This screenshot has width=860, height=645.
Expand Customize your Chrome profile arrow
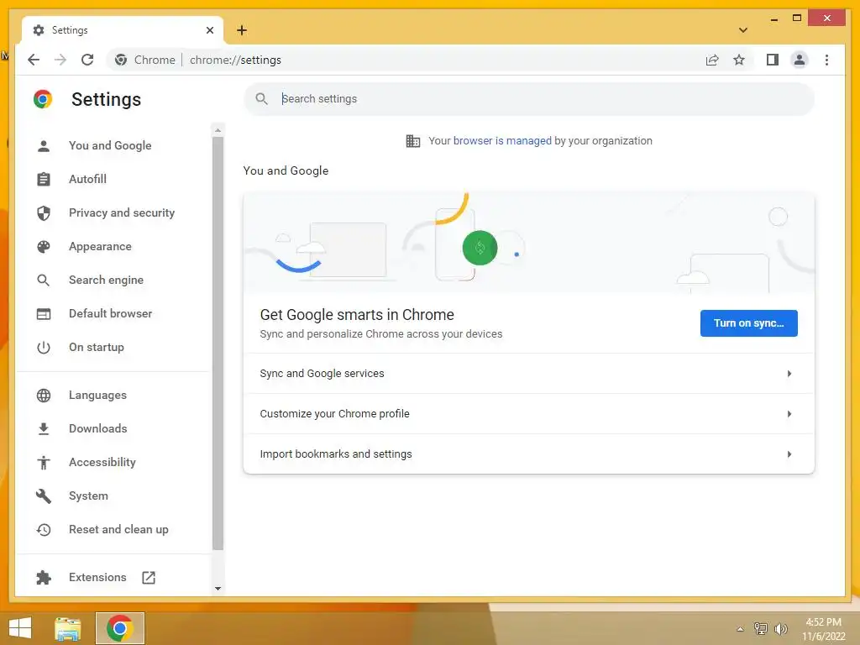pyautogui.click(x=789, y=414)
